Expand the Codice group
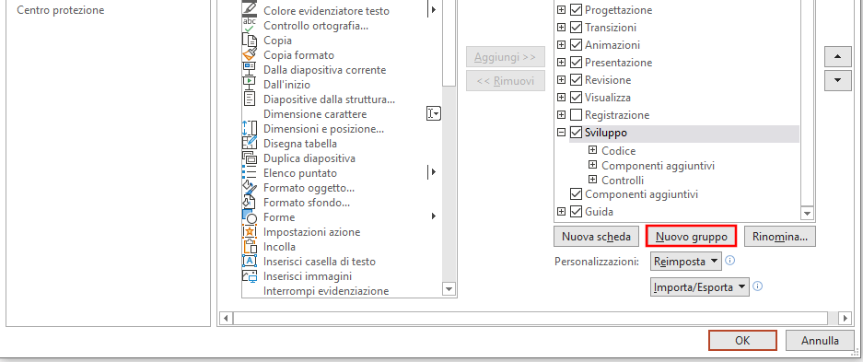The width and height of the screenshot is (863, 362). (592, 149)
